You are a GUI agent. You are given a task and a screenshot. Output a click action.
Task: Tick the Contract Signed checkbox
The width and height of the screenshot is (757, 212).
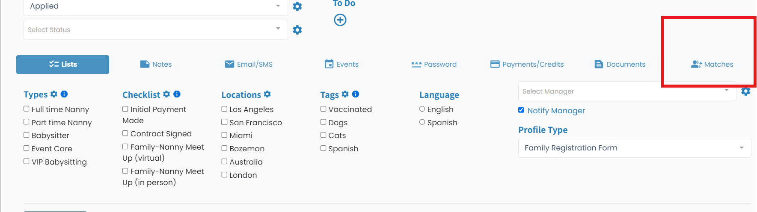(x=125, y=133)
